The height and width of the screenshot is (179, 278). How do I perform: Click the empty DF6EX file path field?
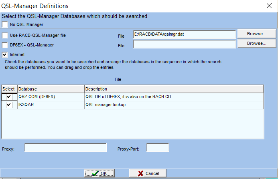[x=185, y=44]
